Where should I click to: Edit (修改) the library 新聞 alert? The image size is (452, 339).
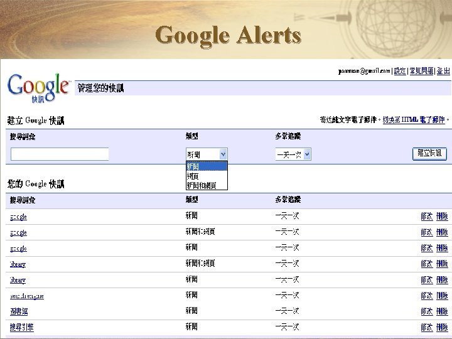(x=427, y=279)
